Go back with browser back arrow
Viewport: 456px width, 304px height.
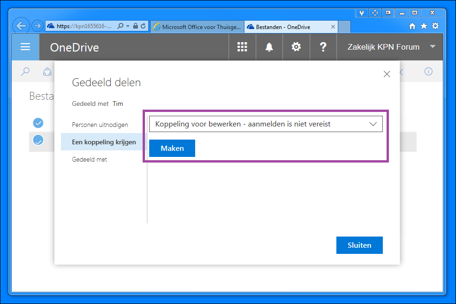click(x=21, y=26)
